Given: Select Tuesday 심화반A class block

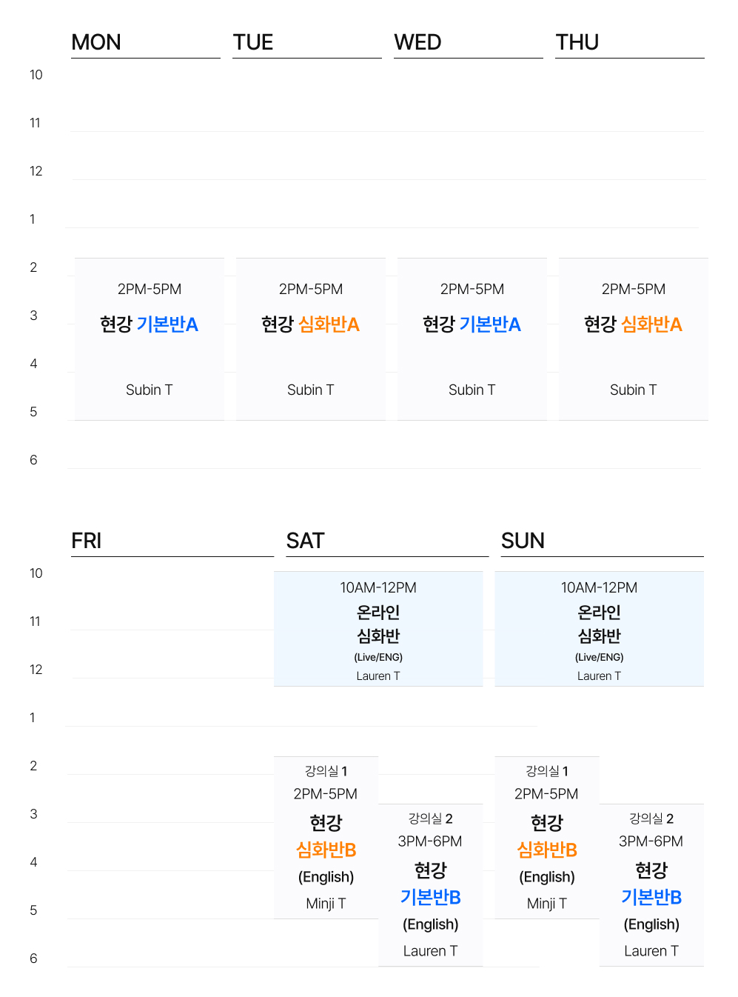Looking at the screenshot, I should tap(310, 339).
